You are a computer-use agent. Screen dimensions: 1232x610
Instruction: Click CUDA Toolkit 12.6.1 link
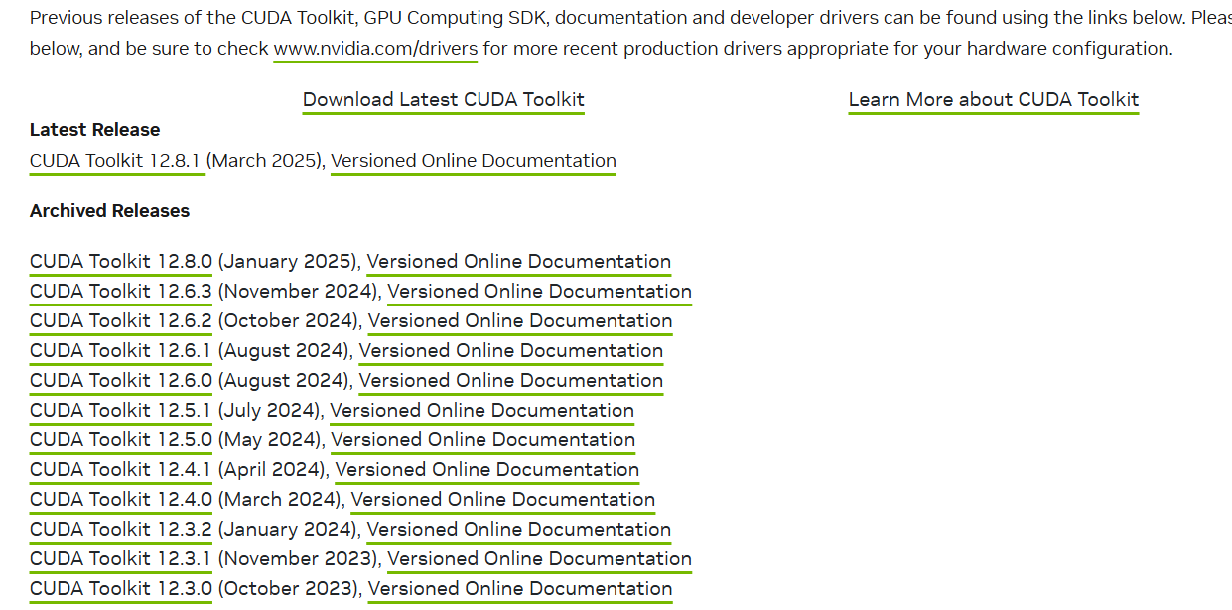pyautogui.click(x=121, y=351)
